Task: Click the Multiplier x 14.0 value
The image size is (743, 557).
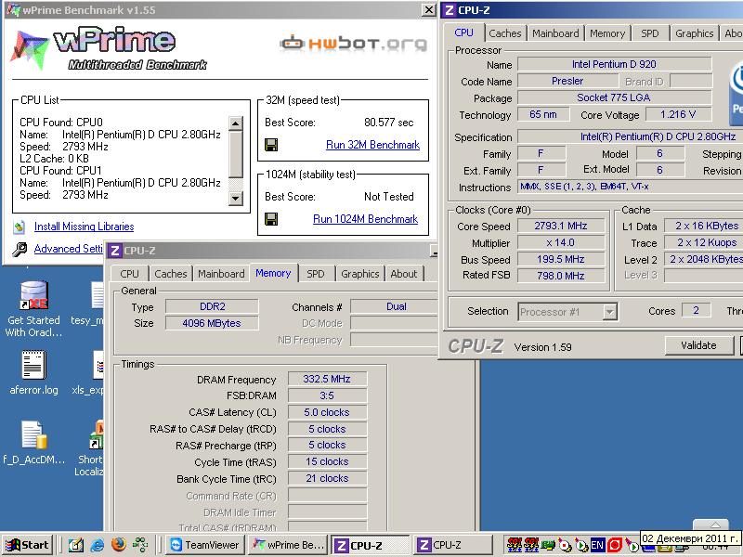Action: point(561,242)
